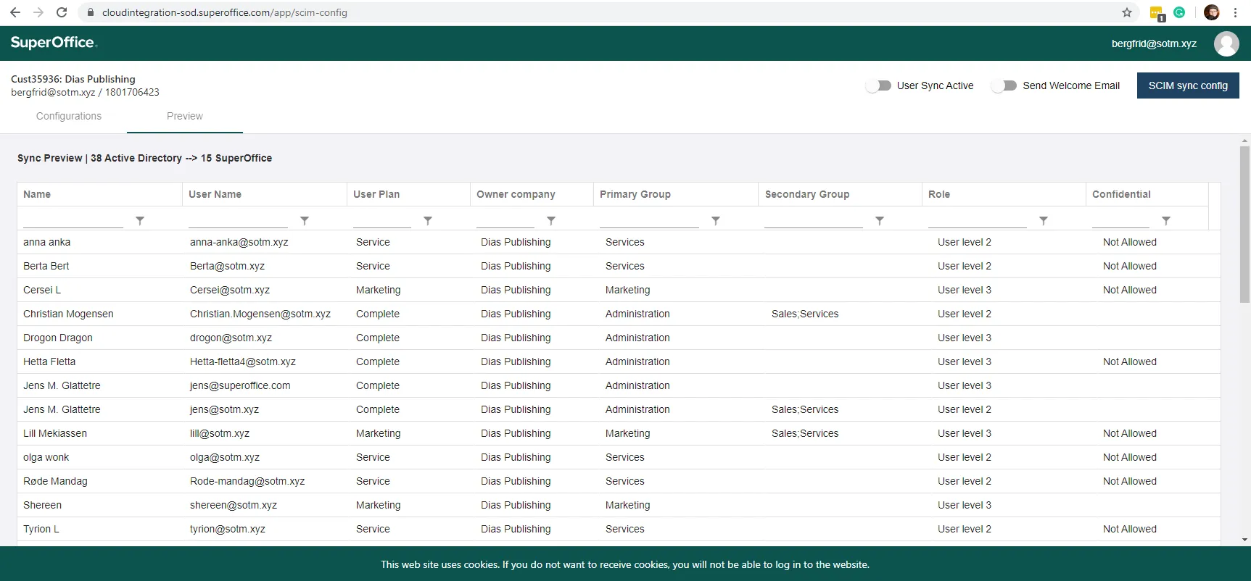This screenshot has width=1251, height=581.
Task: Switch to the Configurations tab
Action: point(69,116)
